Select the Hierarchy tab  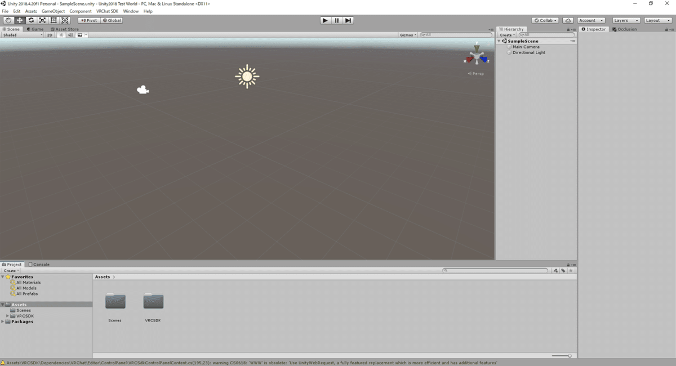coord(512,29)
